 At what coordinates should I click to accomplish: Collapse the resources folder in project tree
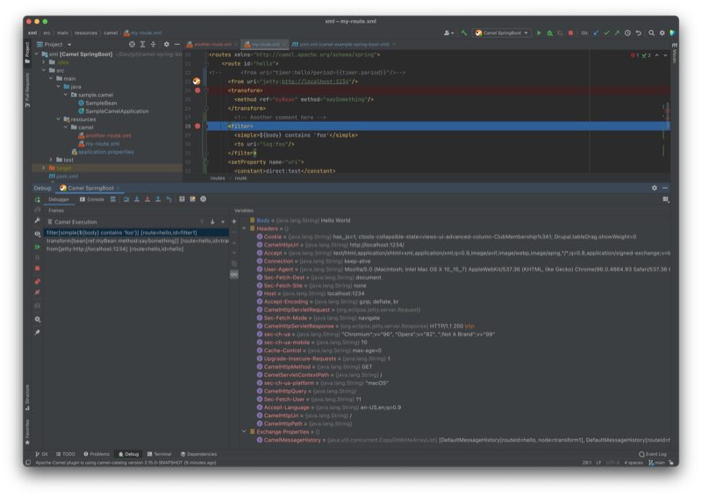pyautogui.click(x=58, y=119)
